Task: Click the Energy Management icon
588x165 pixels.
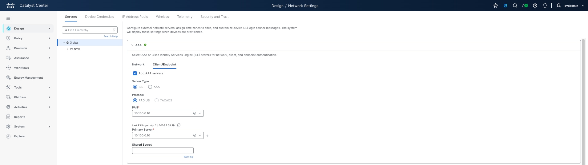Action: [8, 77]
